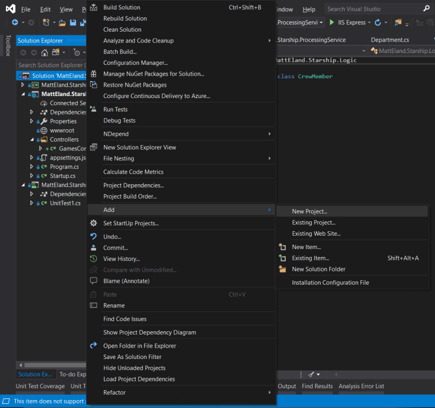This screenshot has height=408, width=435.
Task: Click the Save icon in the toolbar
Action: [x=72, y=22]
